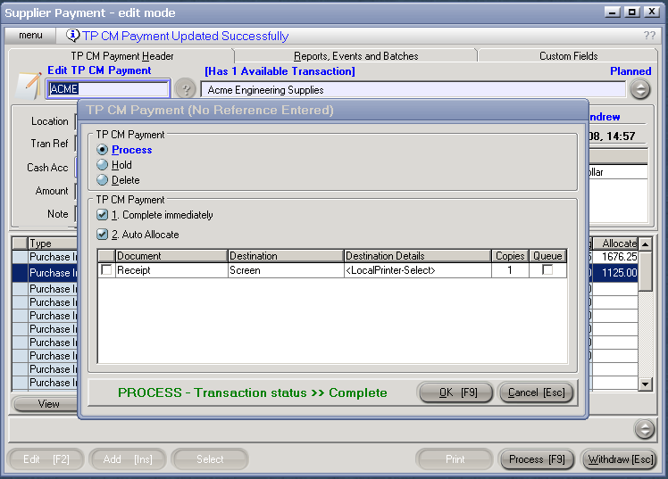Click the 1125.00 allocated amount cell
The height and width of the screenshot is (479, 668).
click(615, 273)
